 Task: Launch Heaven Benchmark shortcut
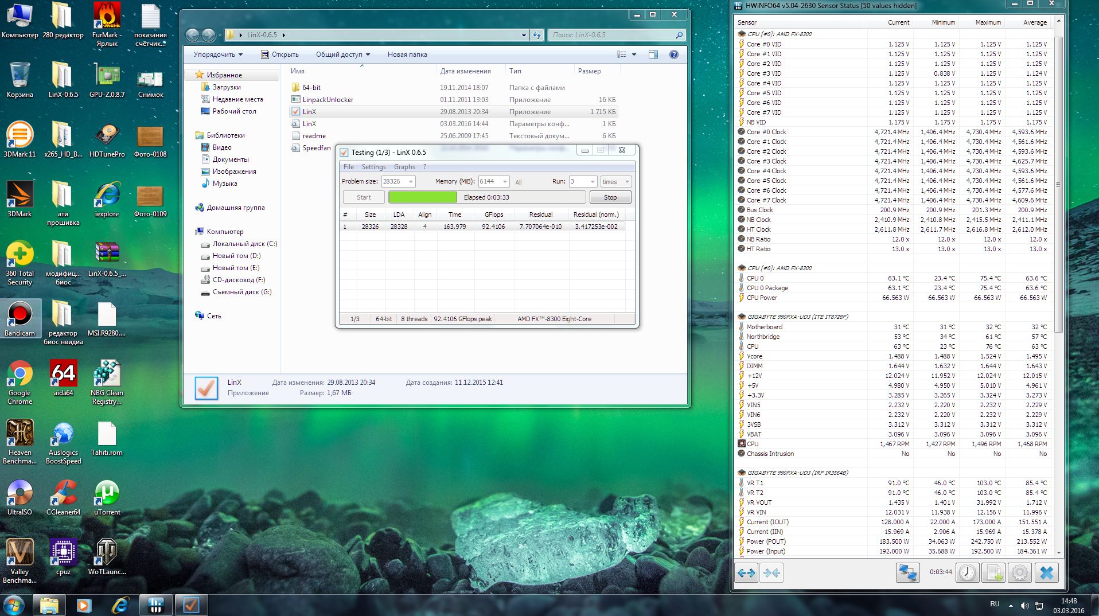click(x=20, y=442)
